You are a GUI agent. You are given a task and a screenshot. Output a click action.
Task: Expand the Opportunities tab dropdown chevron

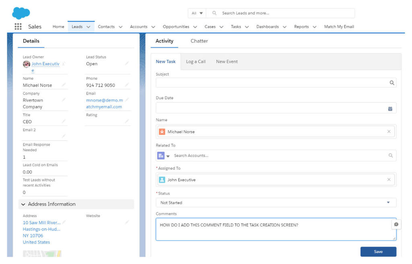[x=195, y=27]
